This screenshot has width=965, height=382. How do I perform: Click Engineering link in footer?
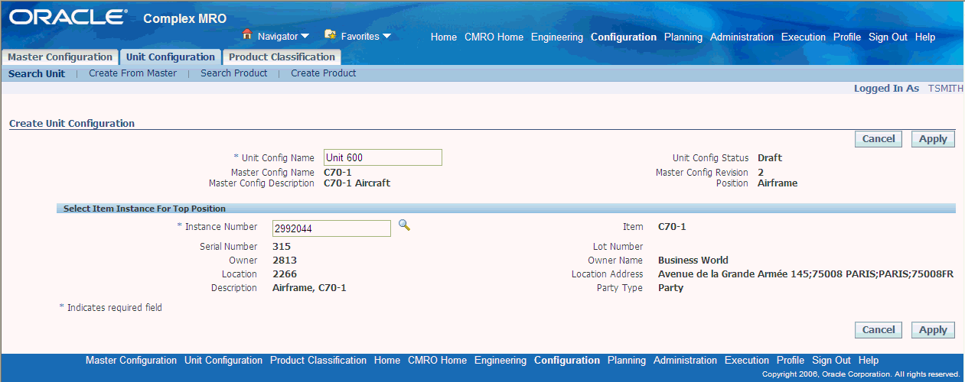[x=500, y=360]
